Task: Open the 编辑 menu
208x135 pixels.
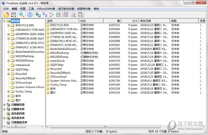Action: 14,9
